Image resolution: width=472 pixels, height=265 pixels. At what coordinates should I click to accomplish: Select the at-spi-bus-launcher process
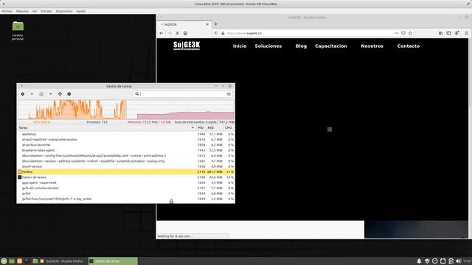point(126,145)
